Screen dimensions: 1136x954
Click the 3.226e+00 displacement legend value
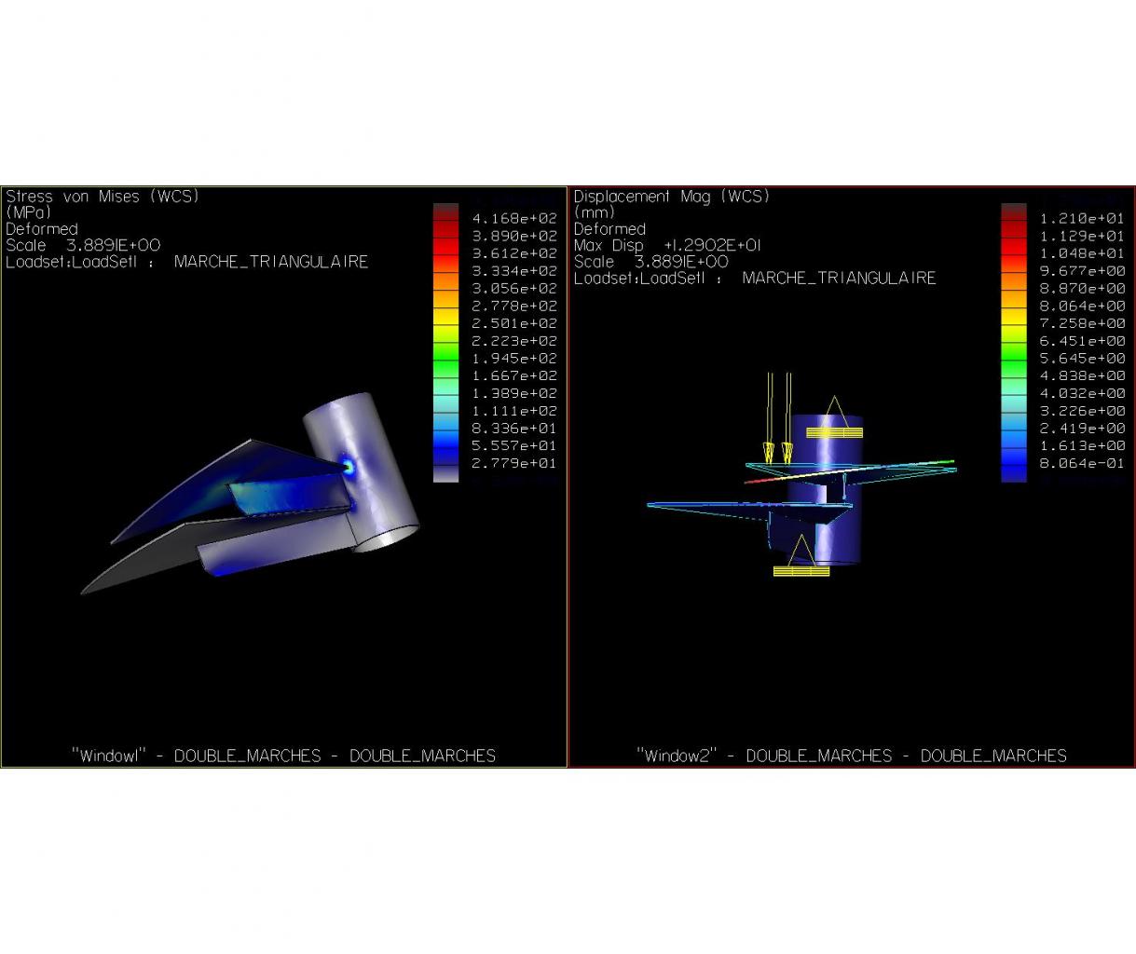pos(1083,411)
